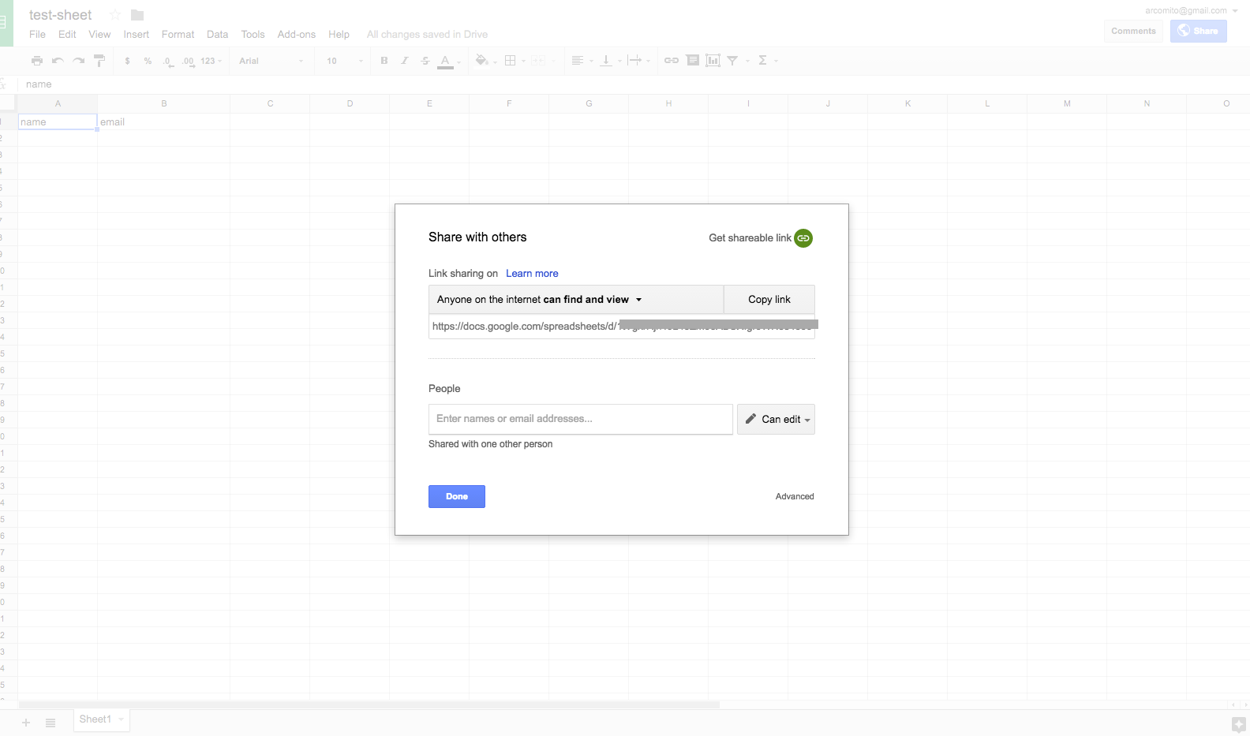Image resolution: width=1250 pixels, height=736 pixels.
Task: Open account dropdown next to email address
Action: (x=1235, y=11)
